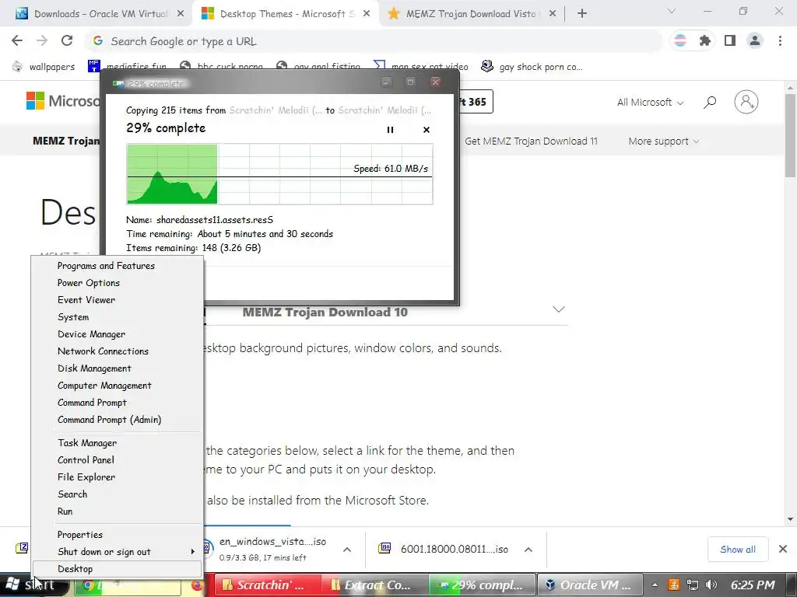The height and width of the screenshot is (597, 797).
Task: Open options for en_windows_vista iso download
Action: pos(347,550)
